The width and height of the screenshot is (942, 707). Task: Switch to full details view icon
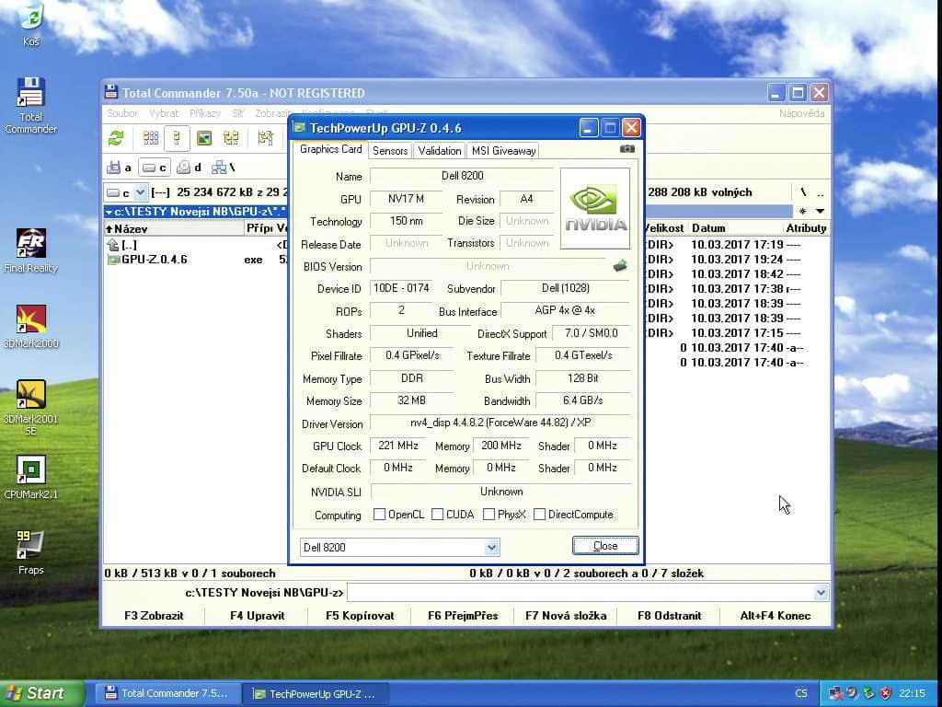point(177,138)
